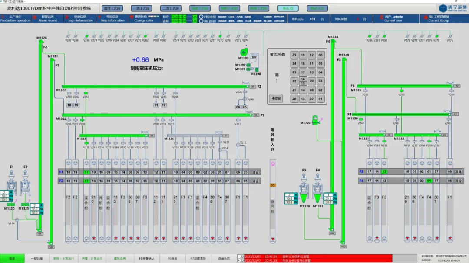
Task: Click the round V234 diverter valve
Action: [x=220, y=150]
